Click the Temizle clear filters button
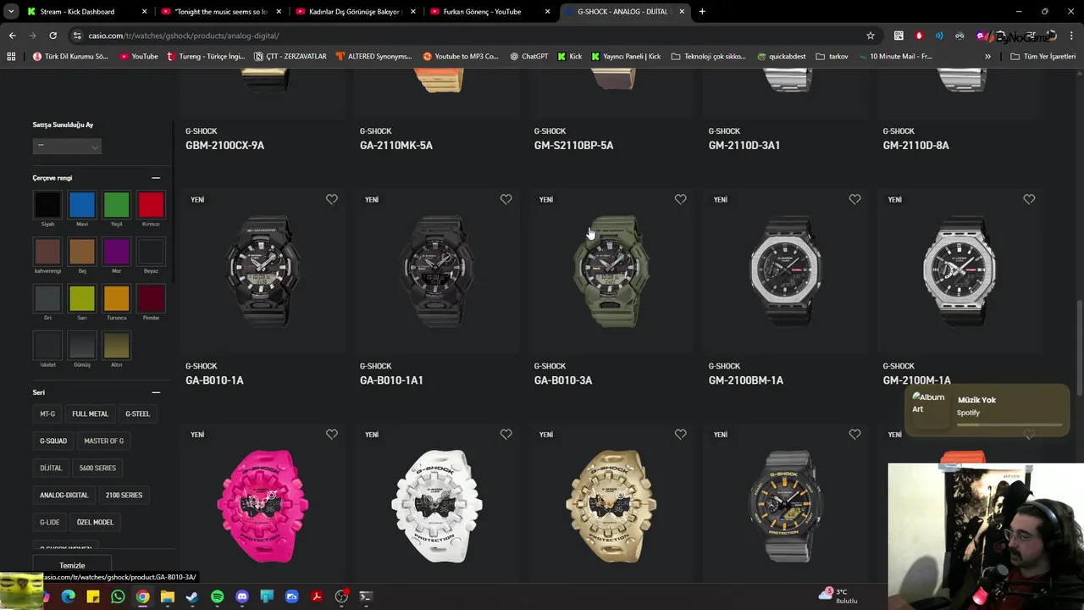Screen dimensions: 1084x610 [72, 565]
